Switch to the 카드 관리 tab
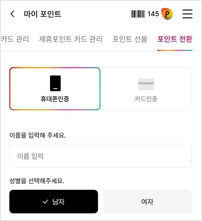The width and height of the screenshot is (202, 221). [15, 39]
